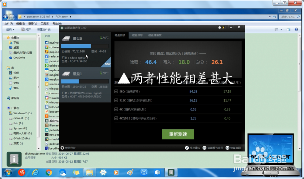Image resolution: width=304 pixels, height=179 pixels.
Task: Select 磁盘0 drive icon
Action: pyautogui.click(x=66, y=38)
